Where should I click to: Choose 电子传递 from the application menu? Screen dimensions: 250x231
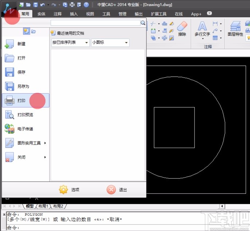coord(26,129)
